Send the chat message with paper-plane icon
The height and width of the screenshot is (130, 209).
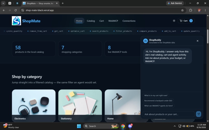pyautogui.click(x=198, y=114)
